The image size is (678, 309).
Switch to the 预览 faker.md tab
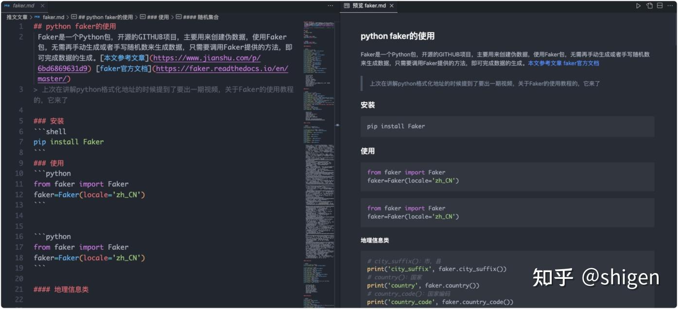[x=369, y=6]
